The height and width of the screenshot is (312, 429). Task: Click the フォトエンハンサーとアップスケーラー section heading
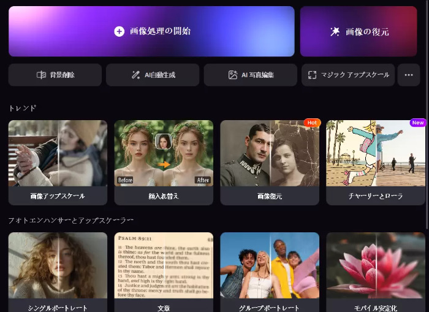click(71, 220)
